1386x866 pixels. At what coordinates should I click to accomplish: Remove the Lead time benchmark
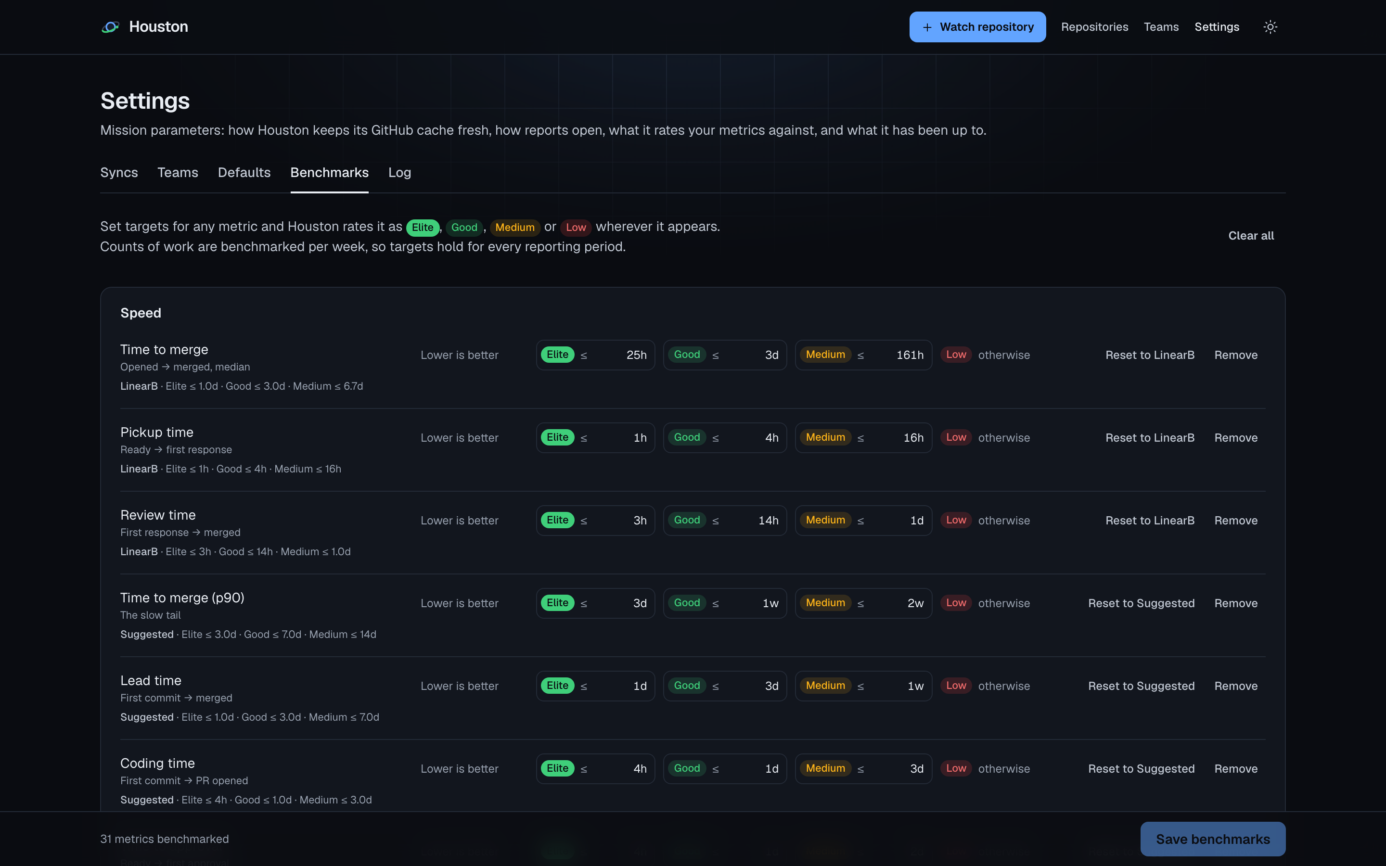[1235, 686]
